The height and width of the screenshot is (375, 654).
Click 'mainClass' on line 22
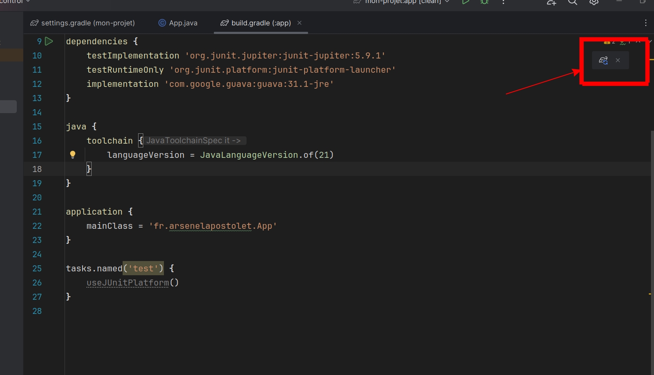[110, 226]
